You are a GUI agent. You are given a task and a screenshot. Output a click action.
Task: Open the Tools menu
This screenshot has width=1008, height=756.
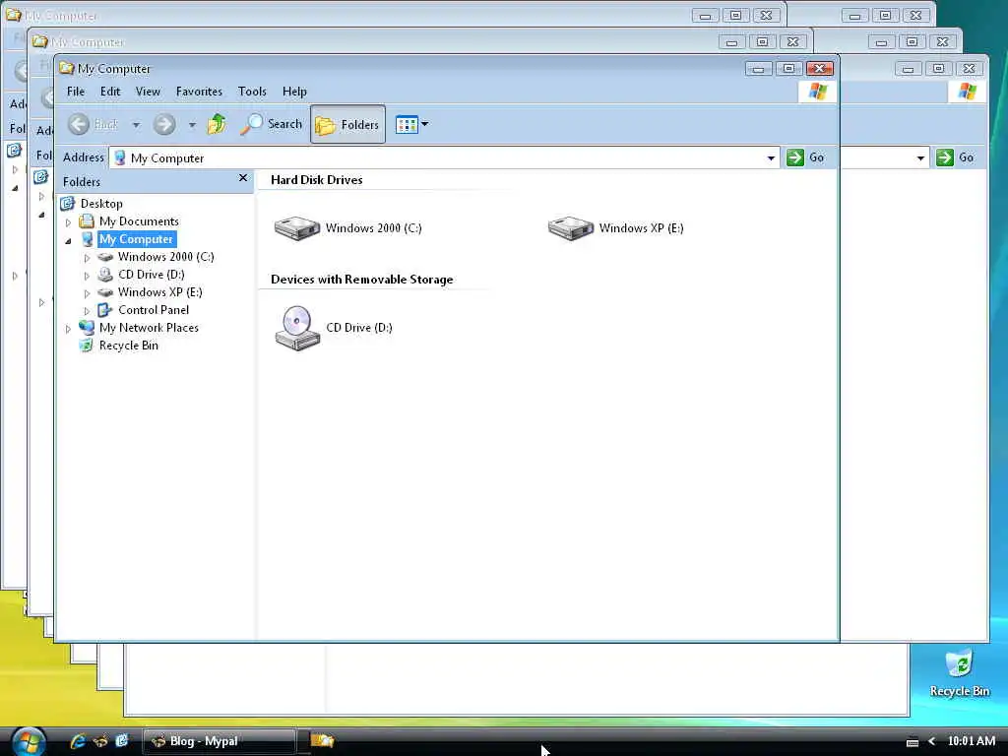252,92
